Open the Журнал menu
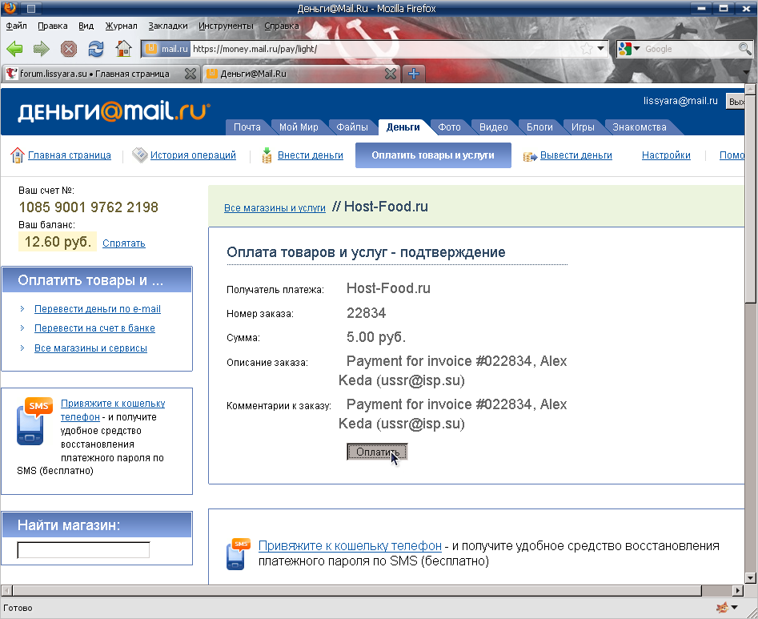758x619 pixels. pos(122,26)
